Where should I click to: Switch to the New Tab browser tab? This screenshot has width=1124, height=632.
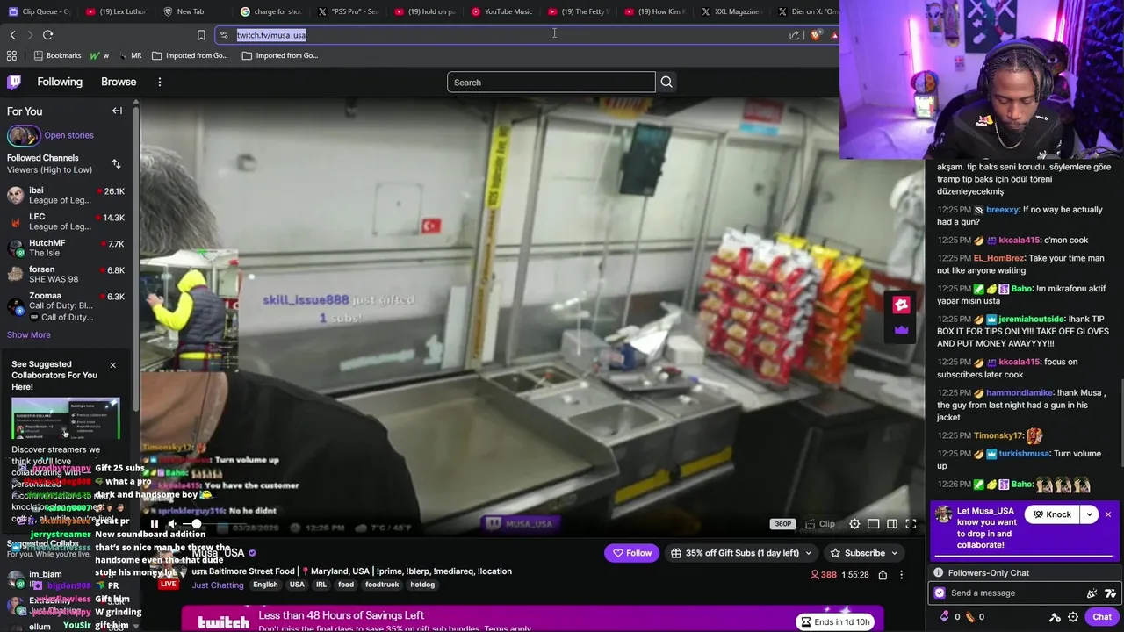coord(191,11)
